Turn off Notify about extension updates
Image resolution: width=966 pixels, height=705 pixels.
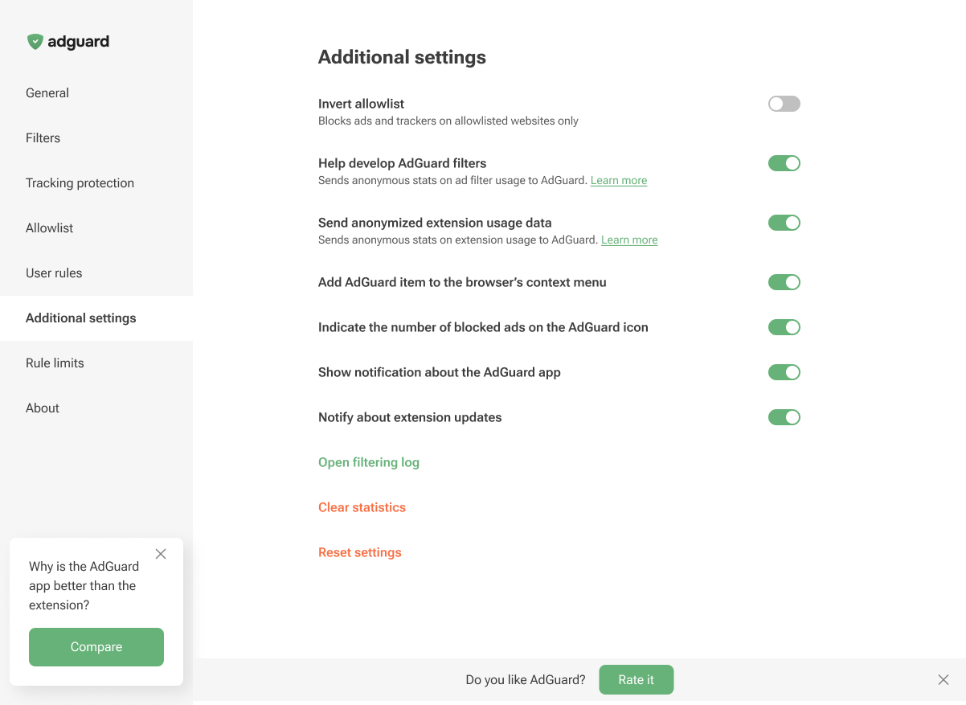point(784,417)
